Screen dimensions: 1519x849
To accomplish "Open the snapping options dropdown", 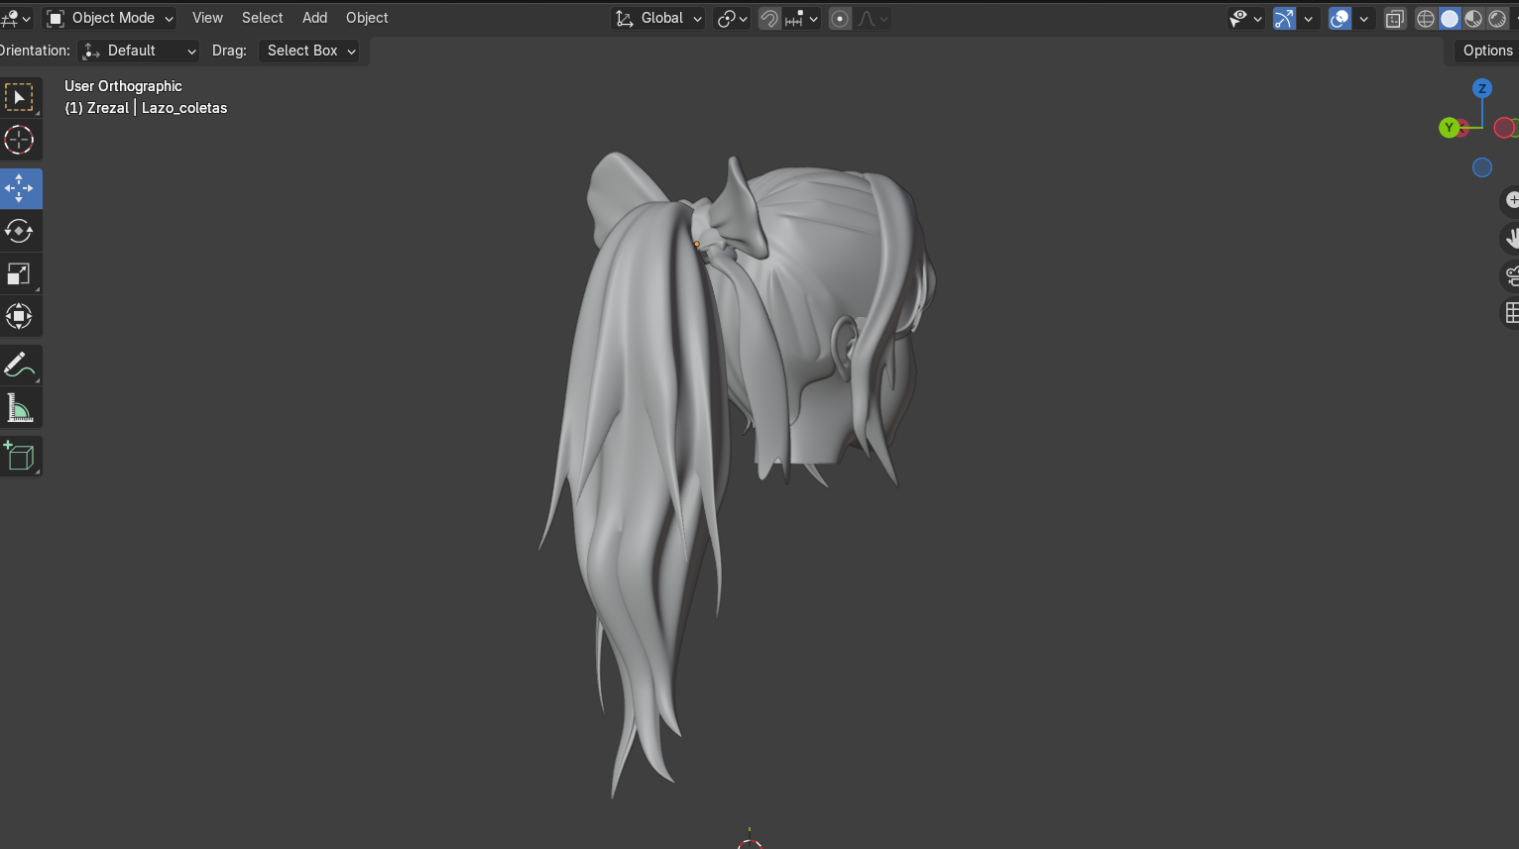I will tap(801, 18).
